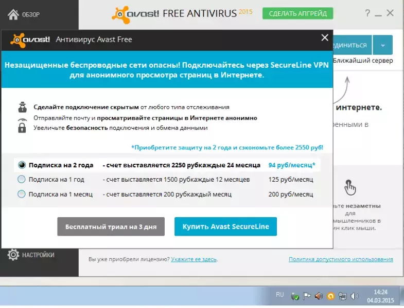Click счет выставляется 1500 руб billing text
This screenshot has height=308, width=404.
coord(176,180)
